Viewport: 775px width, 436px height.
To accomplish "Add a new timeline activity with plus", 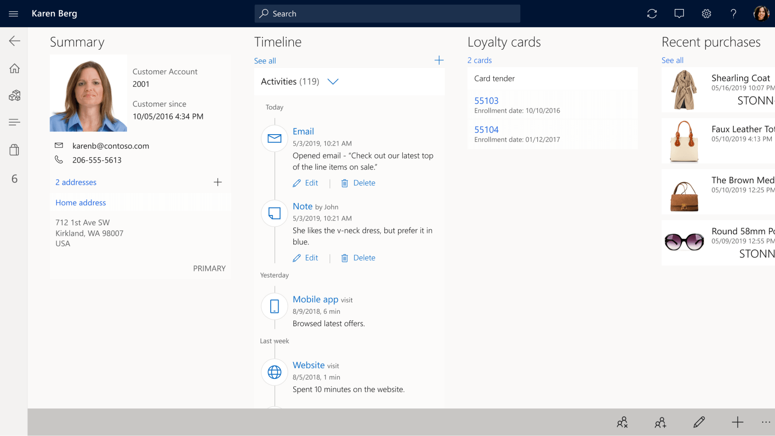I will 439,60.
